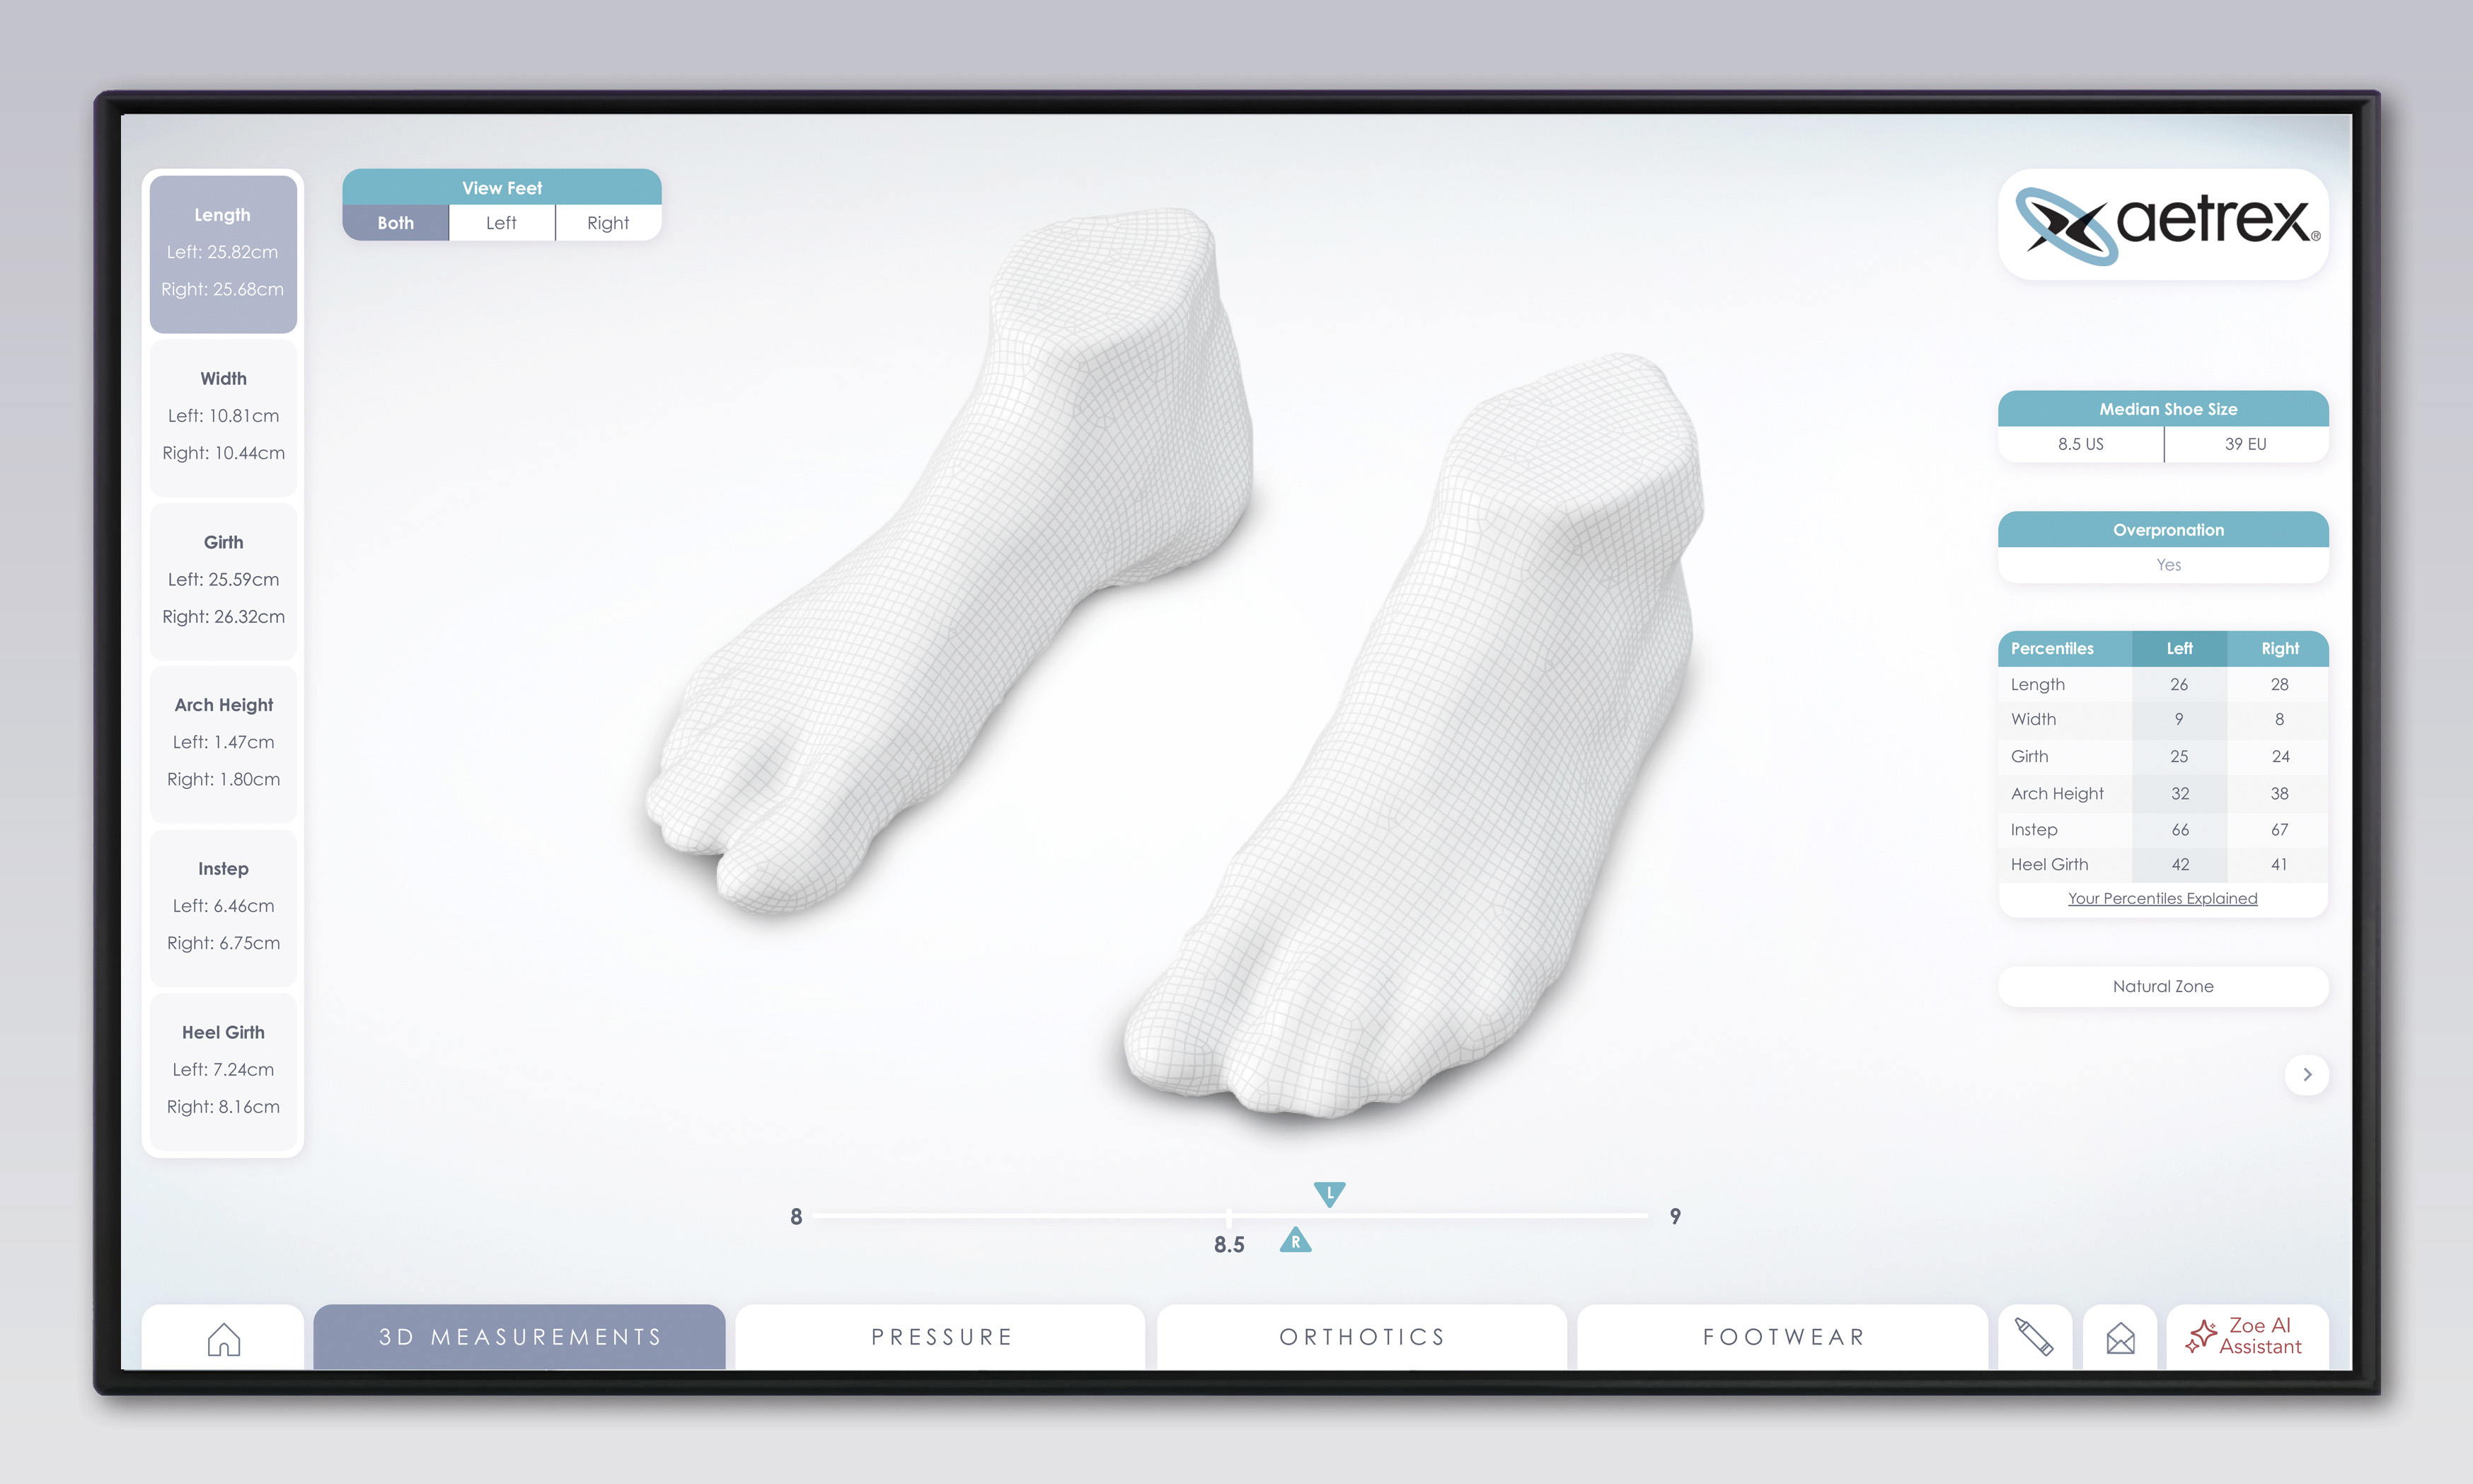Image resolution: width=2473 pixels, height=1484 pixels.
Task: Click the L left-foot size marker
Action: coord(1330,1193)
